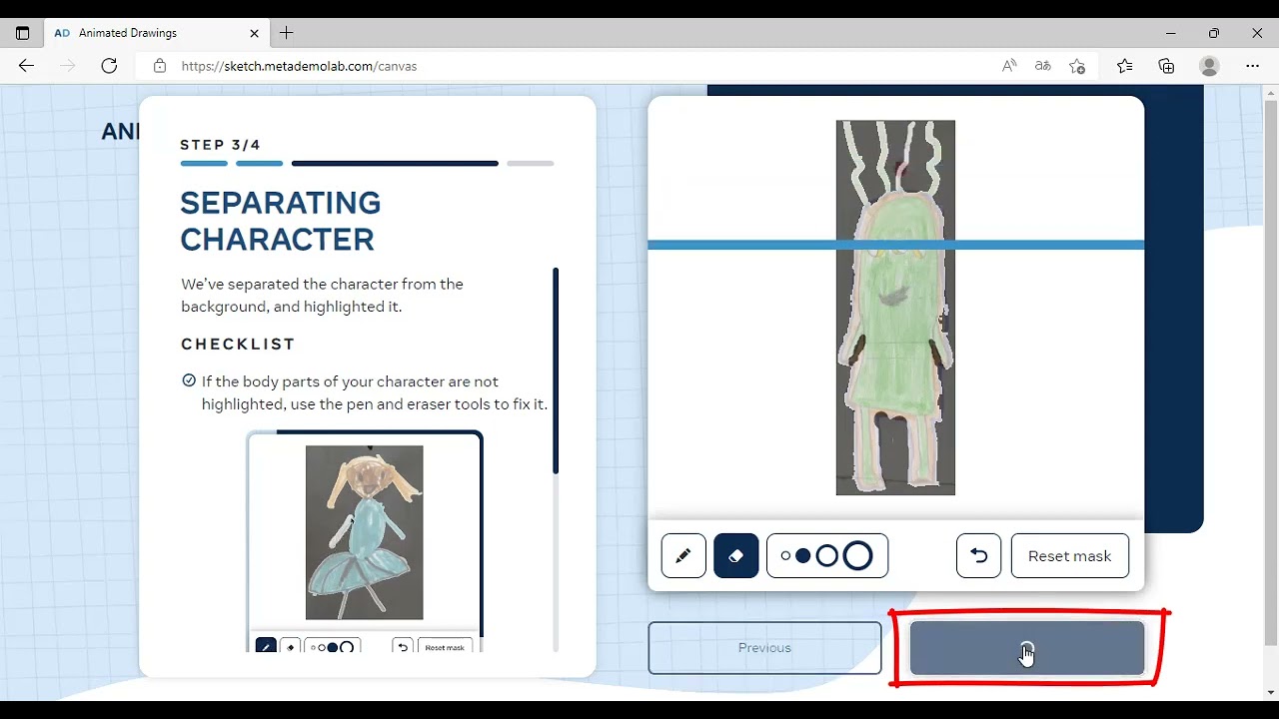The image size is (1279, 719).
Task: Click the page vertical scrollbar
Action: 1270,371
